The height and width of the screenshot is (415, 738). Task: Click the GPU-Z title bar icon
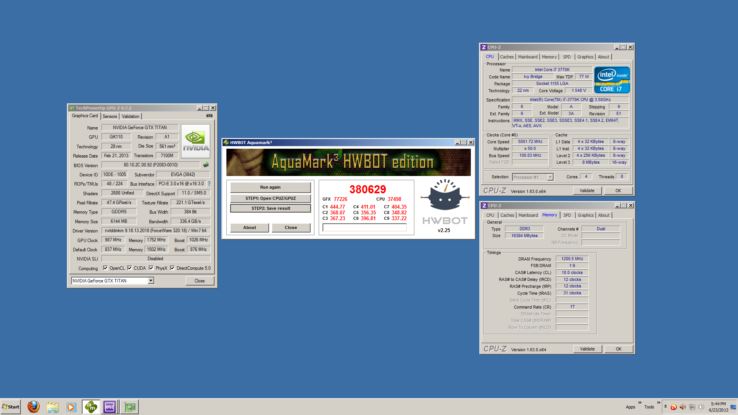(x=72, y=108)
